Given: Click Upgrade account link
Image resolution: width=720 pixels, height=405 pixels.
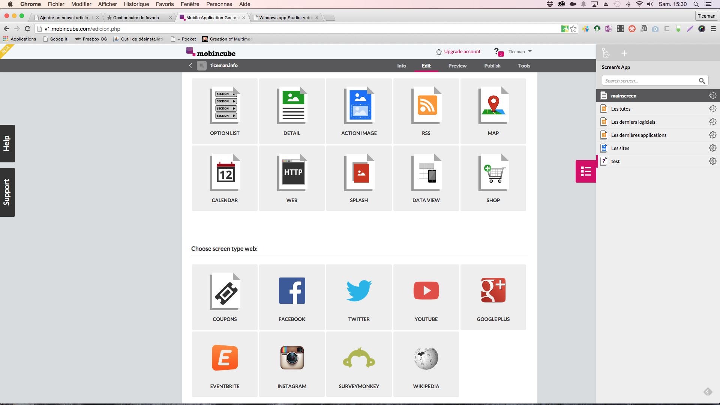Looking at the screenshot, I should click(x=458, y=52).
